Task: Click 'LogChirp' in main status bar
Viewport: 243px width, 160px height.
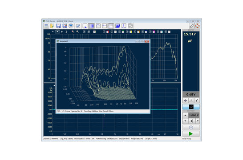Action: 63,139
